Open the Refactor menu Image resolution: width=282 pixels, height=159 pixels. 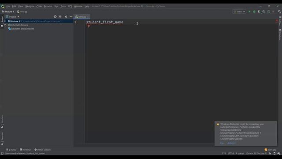point(48,6)
